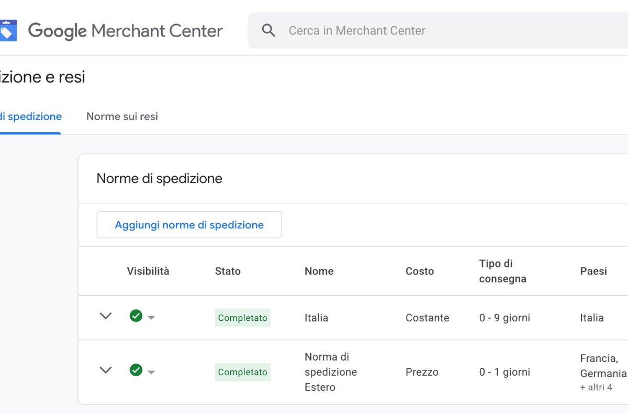Click the Google Merchant Center logo icon
Screen dimensions: 628x418
[8, 31]
